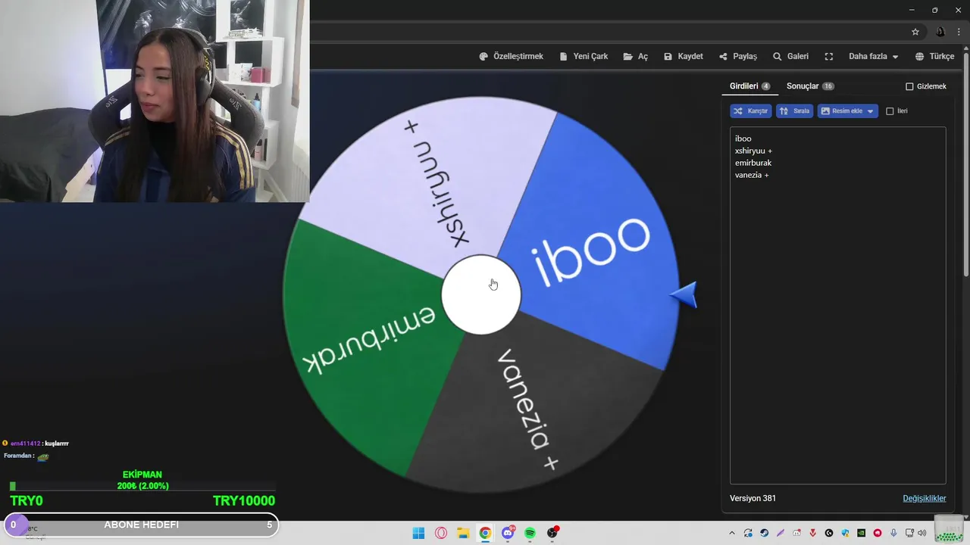Change language via the Türkçe globe
The image size is (970, 545).
pyautogui.click(x=934, y=57)
